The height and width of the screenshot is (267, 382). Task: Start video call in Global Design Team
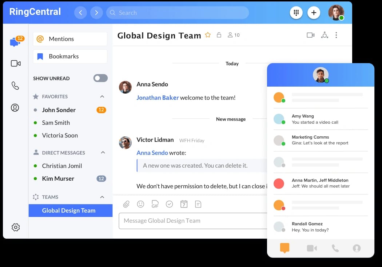pos(311,35)
